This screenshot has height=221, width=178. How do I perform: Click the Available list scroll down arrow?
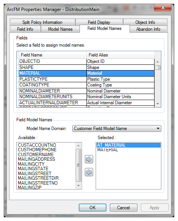(78, 186)
